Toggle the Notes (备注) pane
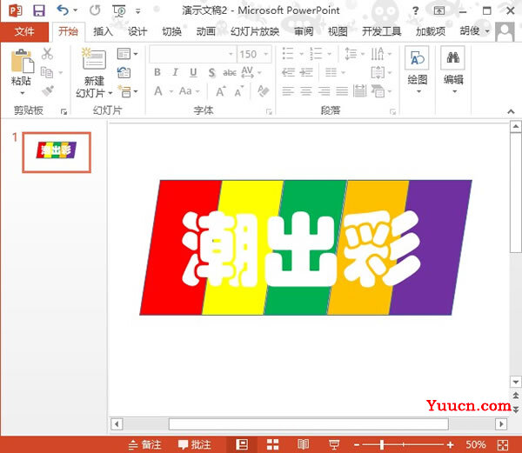This screenshot has width=522, height=453. 144,444
